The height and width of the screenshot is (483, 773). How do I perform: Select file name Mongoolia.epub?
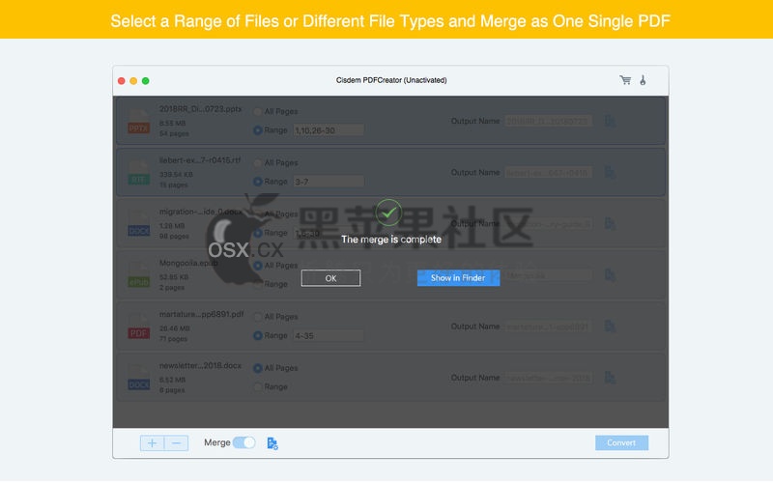click(188, 263)
